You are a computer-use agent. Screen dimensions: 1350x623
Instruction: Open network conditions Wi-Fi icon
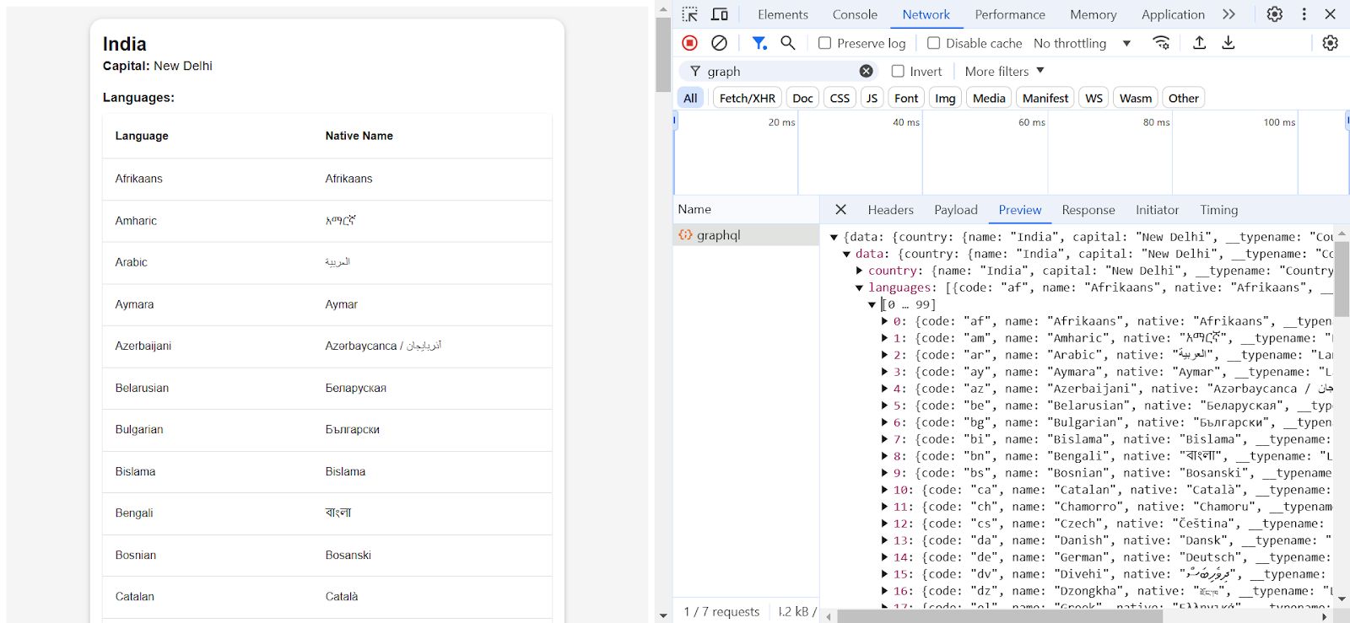[1162, 43]
